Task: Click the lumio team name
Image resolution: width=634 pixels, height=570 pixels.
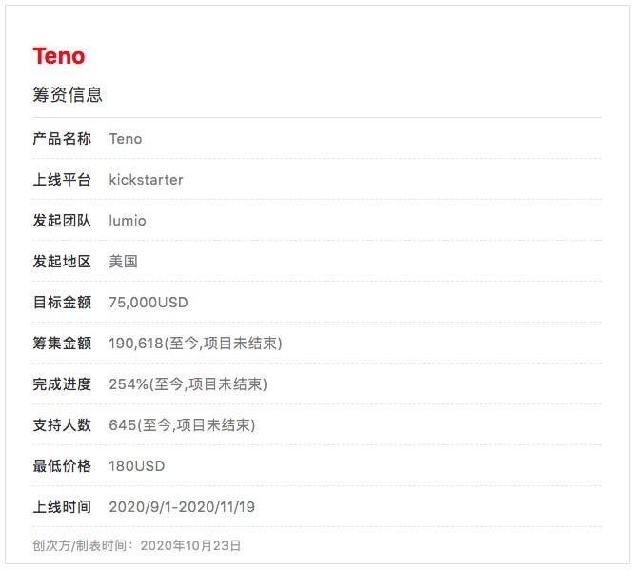Action: 128,221
